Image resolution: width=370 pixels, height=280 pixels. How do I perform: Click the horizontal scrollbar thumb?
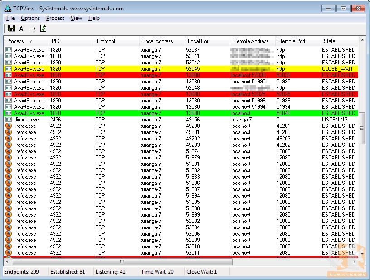(x=122, y=261)
